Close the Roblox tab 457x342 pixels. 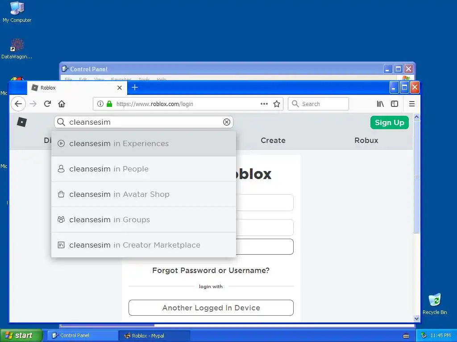click(x=120, y=88)
